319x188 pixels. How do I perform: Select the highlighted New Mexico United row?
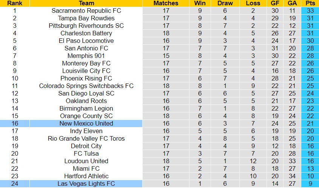(x=86, y=123)
